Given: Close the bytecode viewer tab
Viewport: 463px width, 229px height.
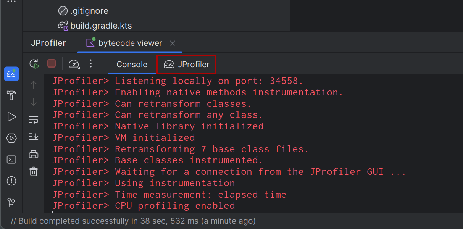Looking at the screenshot, I should [173, 43].
